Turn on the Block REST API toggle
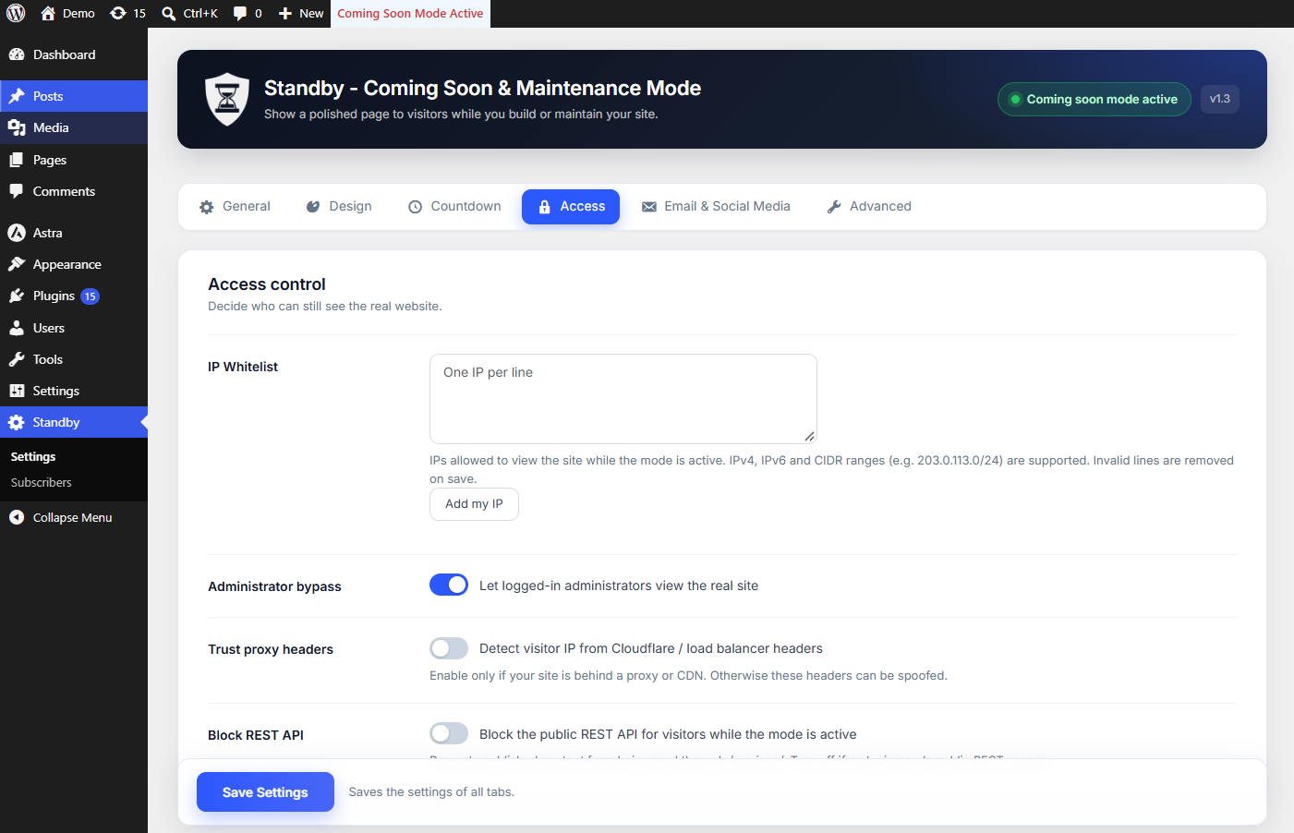 click(449, 733)
